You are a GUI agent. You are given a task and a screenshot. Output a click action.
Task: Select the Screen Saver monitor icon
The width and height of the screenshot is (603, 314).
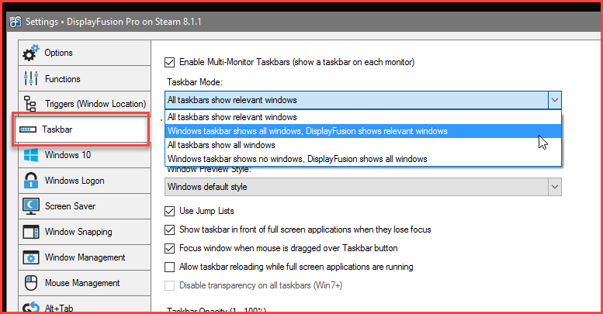coord(31,206)
